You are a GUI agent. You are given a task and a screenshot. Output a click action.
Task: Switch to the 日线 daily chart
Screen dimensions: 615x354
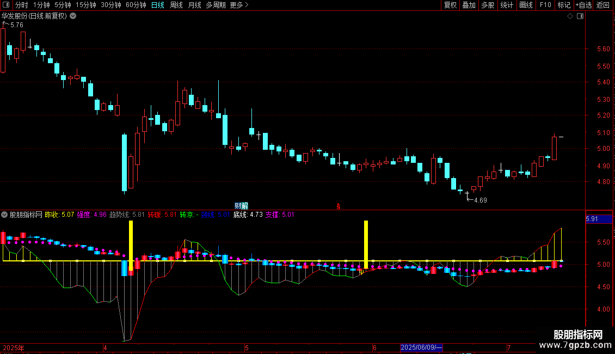pyautogui.click(x=158, y=5)
